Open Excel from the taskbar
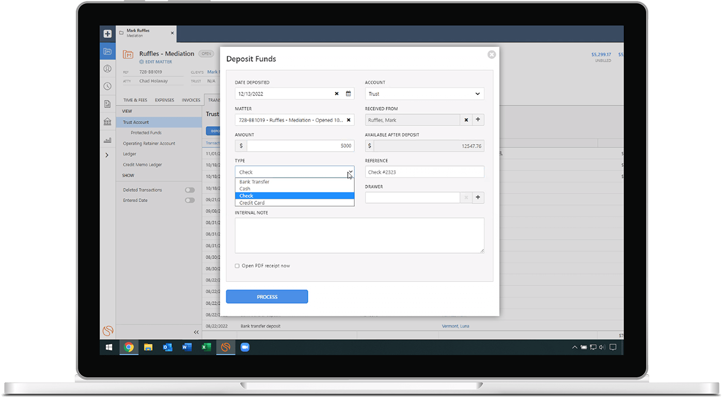The image size is (723, 399). pos(206,347)
